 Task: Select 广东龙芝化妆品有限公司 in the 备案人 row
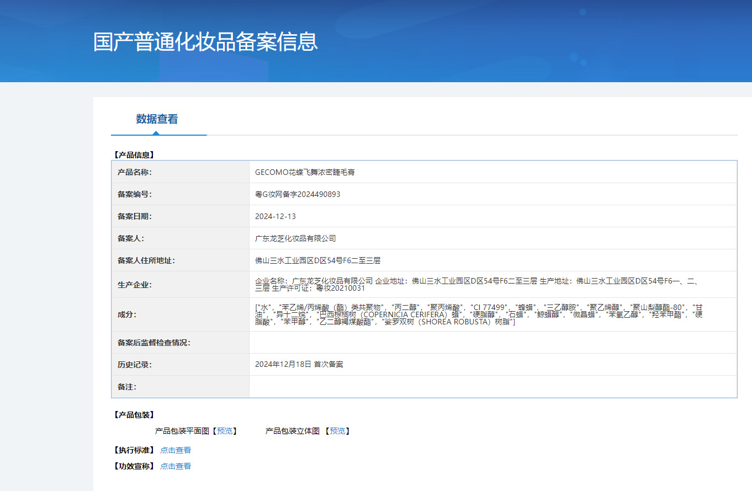[x=295, y=238]
